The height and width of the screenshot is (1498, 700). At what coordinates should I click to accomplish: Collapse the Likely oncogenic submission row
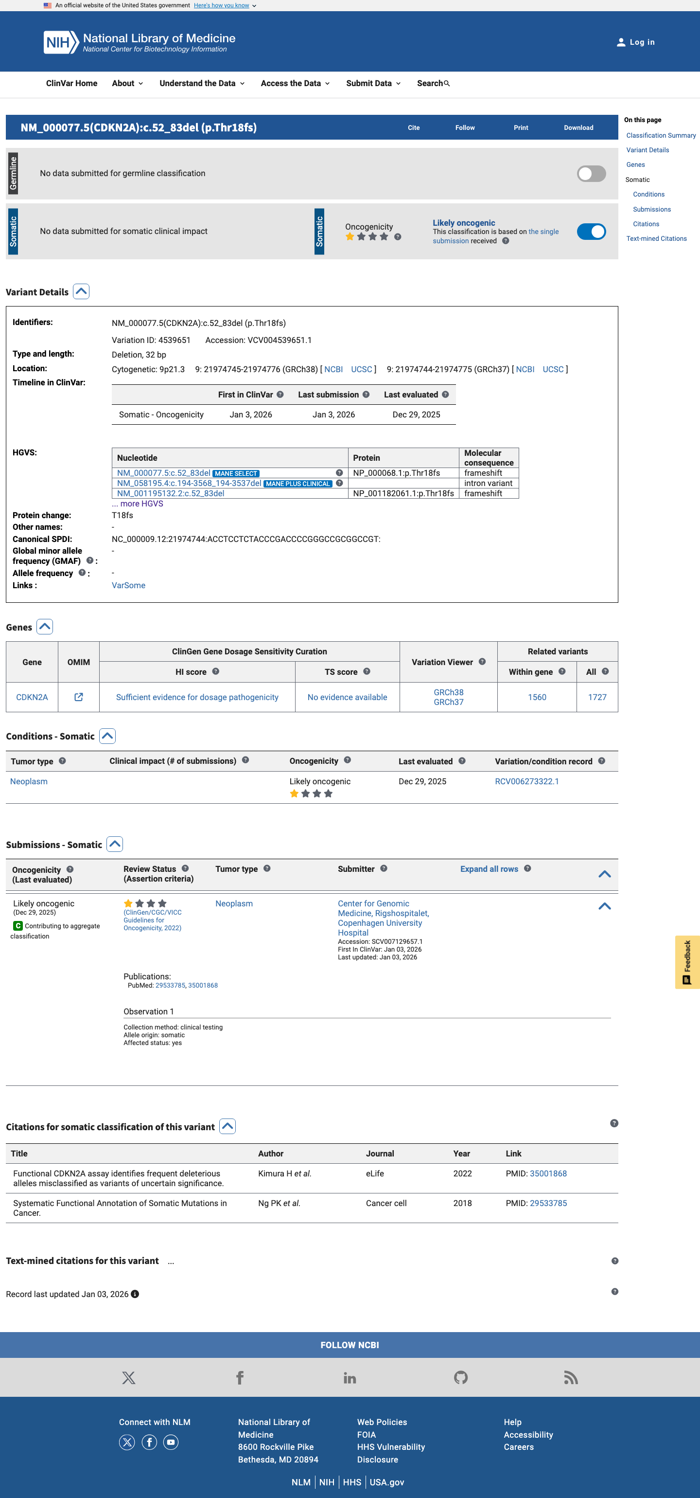(604, 906)
